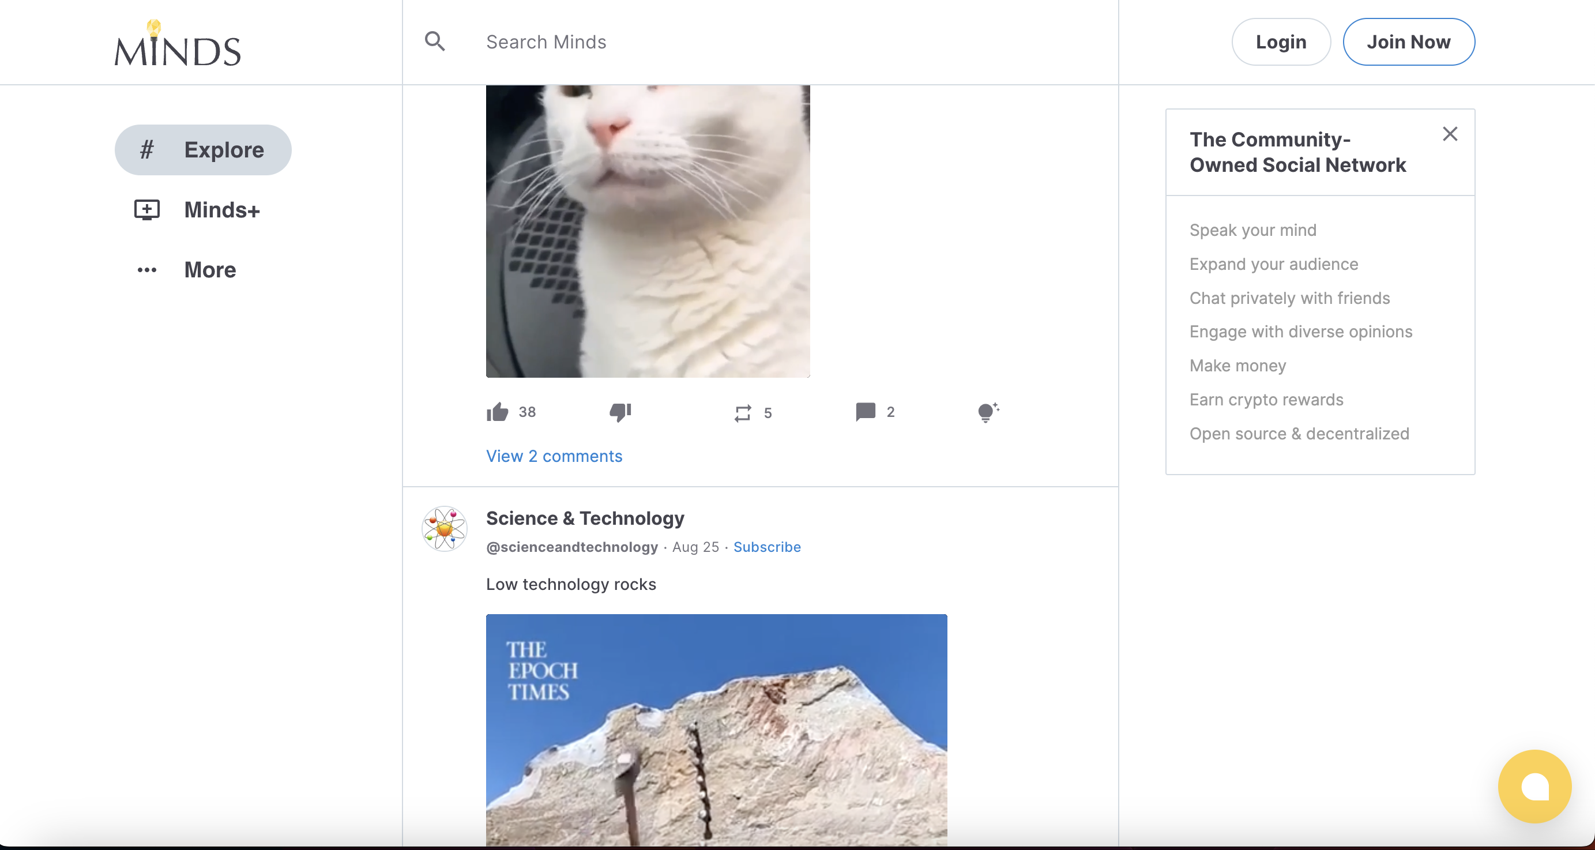Open comments via speech bubble icon
This screenshot has height=850, width=1595.
(x=865, y=412)
